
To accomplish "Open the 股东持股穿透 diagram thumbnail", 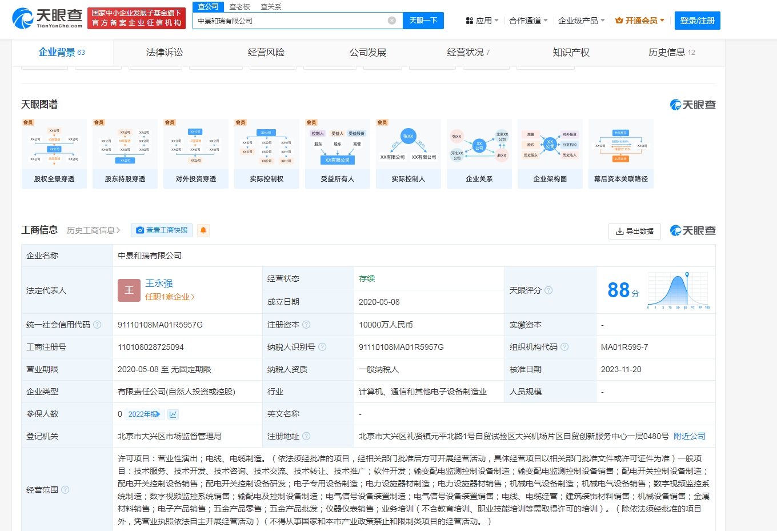I will [125, 154].
